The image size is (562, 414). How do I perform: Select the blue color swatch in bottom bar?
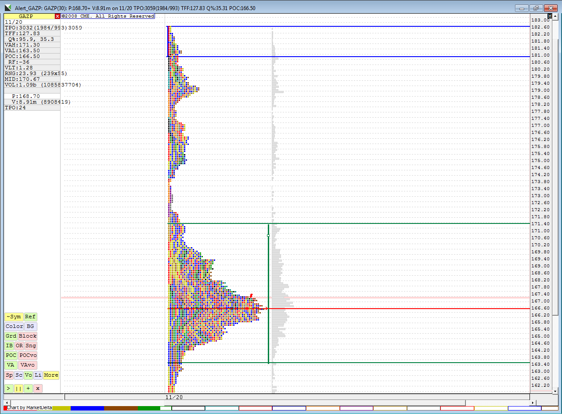pos(87,408)
